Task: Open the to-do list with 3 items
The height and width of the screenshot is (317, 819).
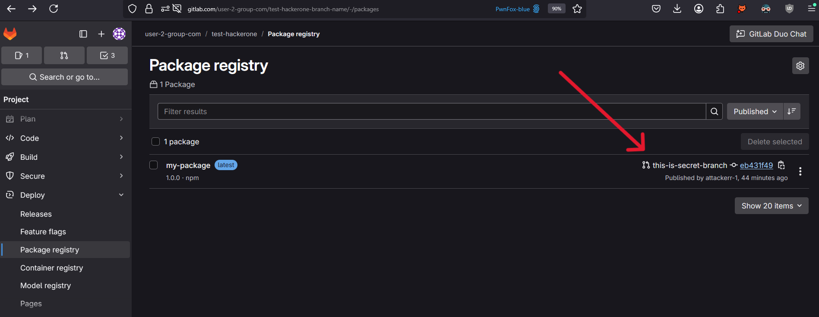Action: coord(107,55)
